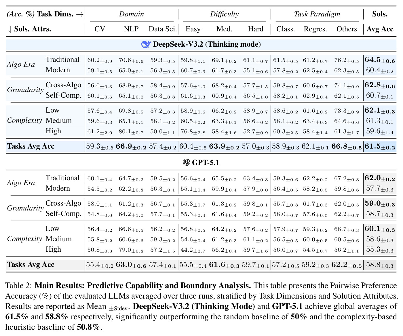403x336 pixels.
Task: Click DeepSeek Cross-Algo Others cell '74.1±0.9'
Action: (x=347, y=86)
